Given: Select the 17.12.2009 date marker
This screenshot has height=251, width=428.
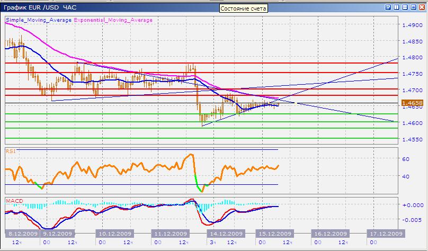Looking at the screenshot, I should 386,234.
